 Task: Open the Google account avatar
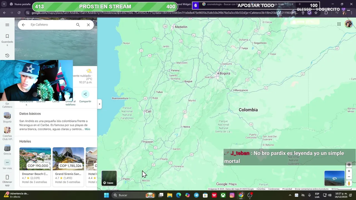[x=348, y=24]
